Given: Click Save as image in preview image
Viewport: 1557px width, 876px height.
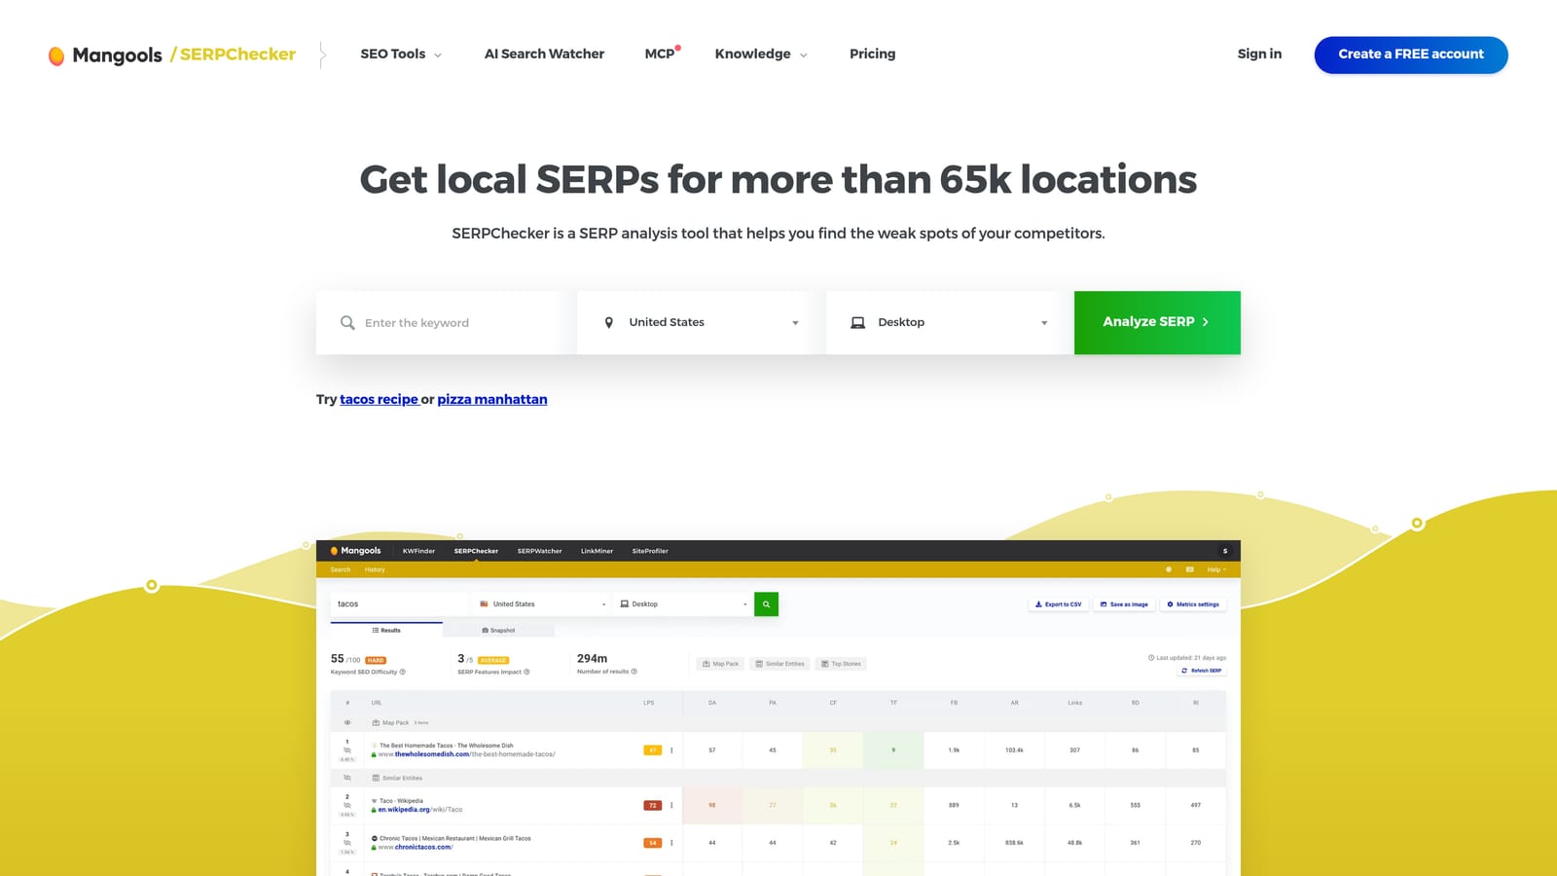Looking at the screenshot, I should 1124,604.
